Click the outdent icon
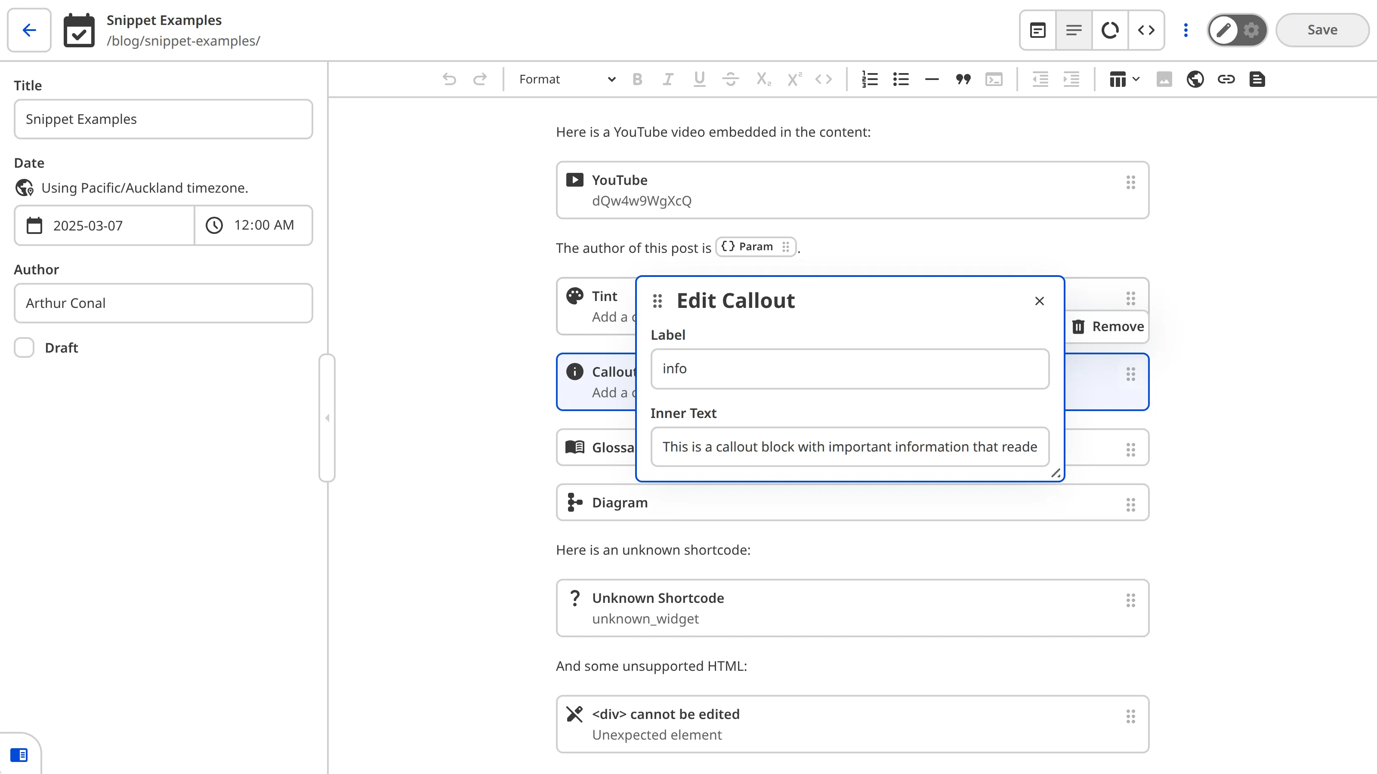Image resolution: width=1377 pixels, height=774 pixels. pyautogui.click(x=1040, y=80)
